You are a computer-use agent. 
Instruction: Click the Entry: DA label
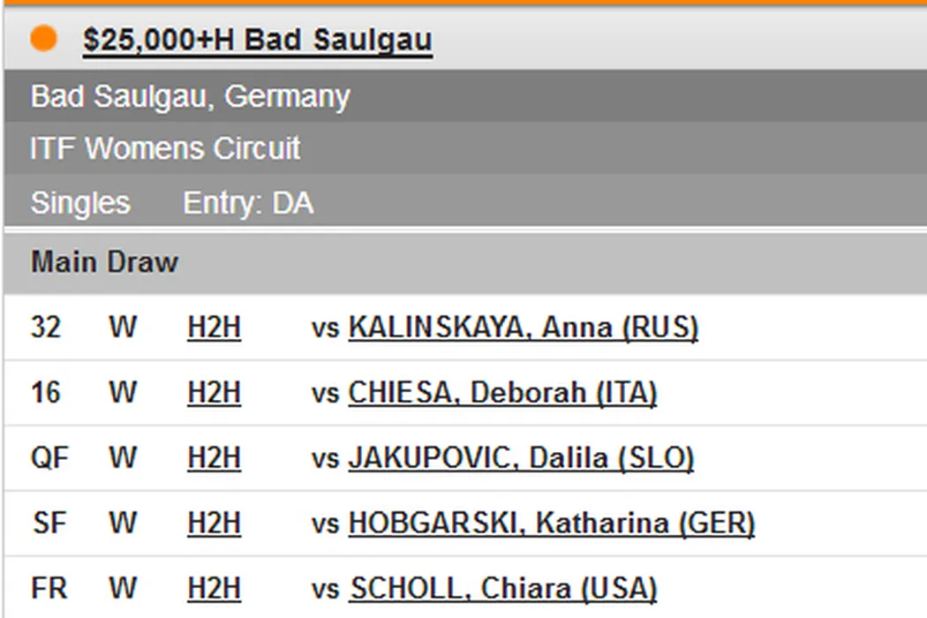click(x=248, y=204)
